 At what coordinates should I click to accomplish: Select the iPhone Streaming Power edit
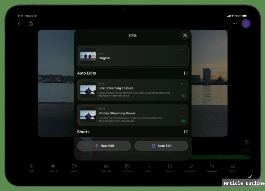pos(132,115)
